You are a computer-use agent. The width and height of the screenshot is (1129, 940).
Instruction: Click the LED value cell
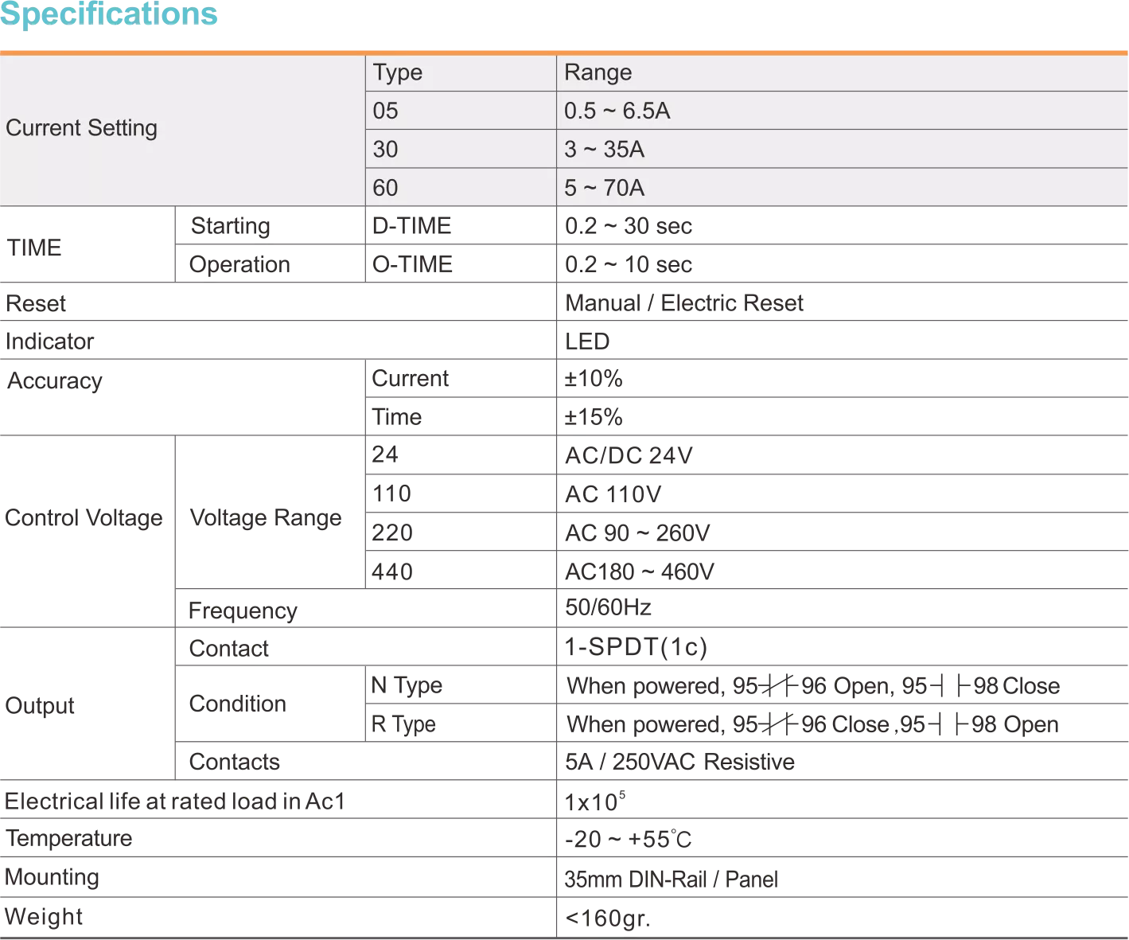(587, 341)
